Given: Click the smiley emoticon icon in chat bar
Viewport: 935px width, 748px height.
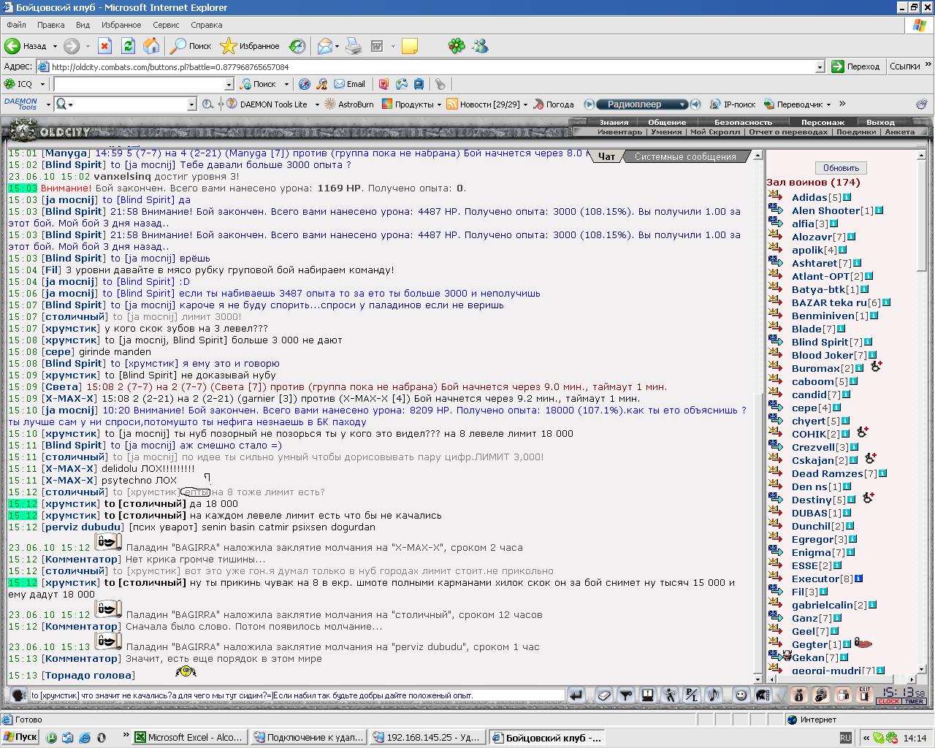Looking at the screenshot, I should click(x=741, y=695).
